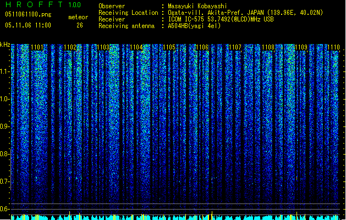Click the 1106 time marker

click(x=202, y=47)
